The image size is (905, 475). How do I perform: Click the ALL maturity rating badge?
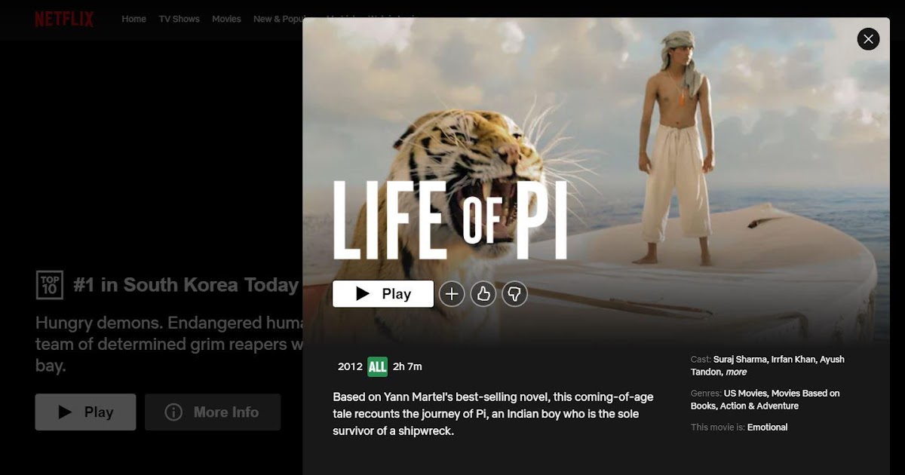tap(377, 366)
